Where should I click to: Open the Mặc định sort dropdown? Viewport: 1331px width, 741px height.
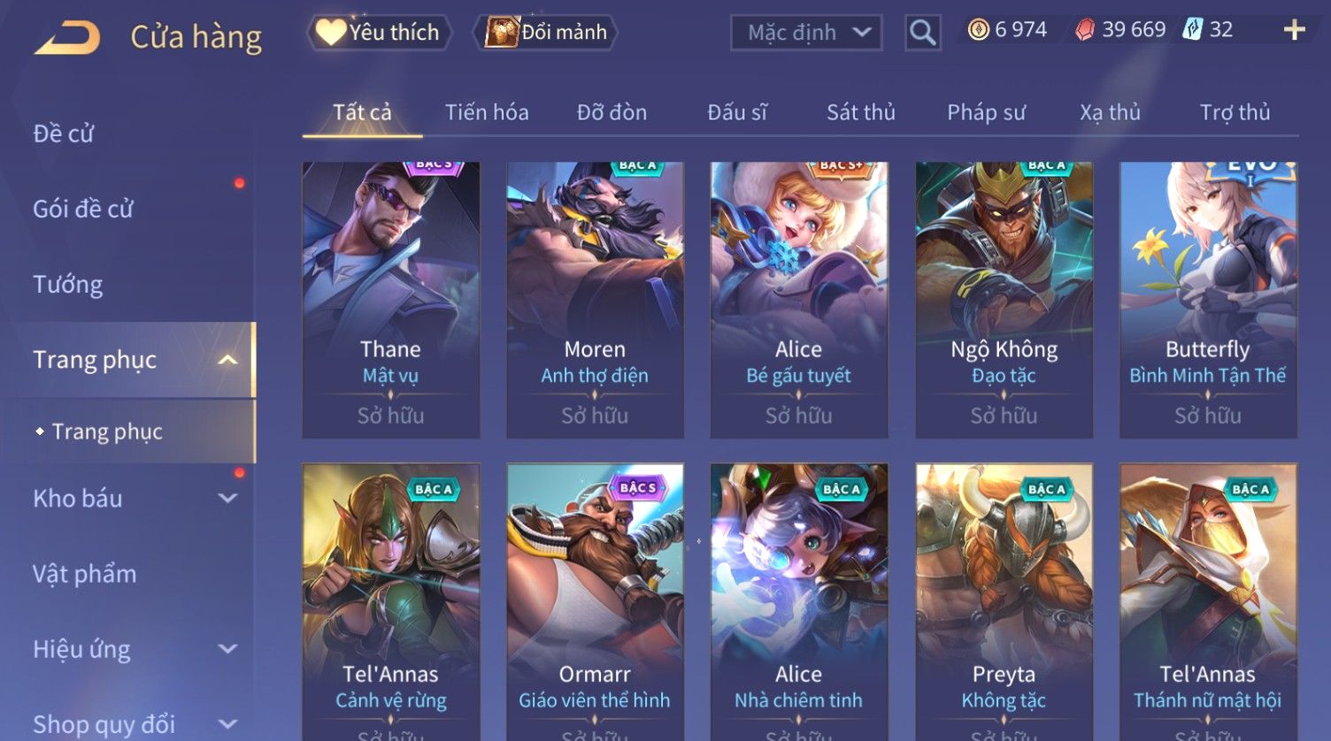coord(806,33)
